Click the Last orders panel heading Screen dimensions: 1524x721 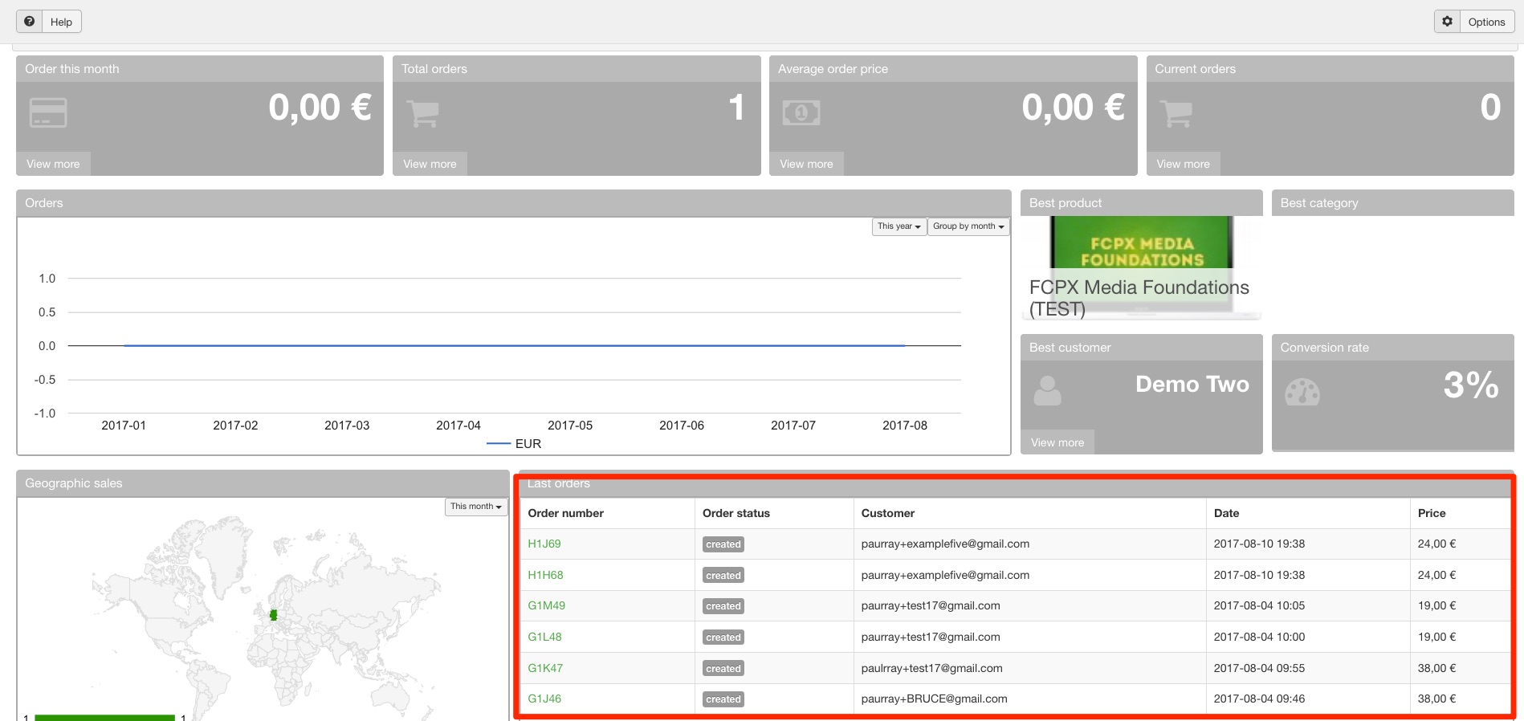(559, 483)
